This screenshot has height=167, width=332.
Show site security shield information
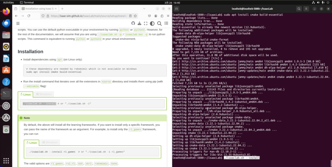click(x=43, y=16)
